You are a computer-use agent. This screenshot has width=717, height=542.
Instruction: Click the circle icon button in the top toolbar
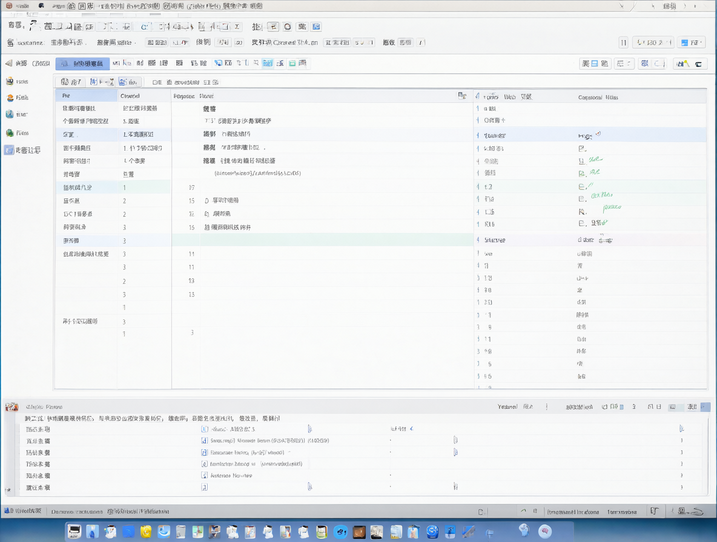(288, 27)
